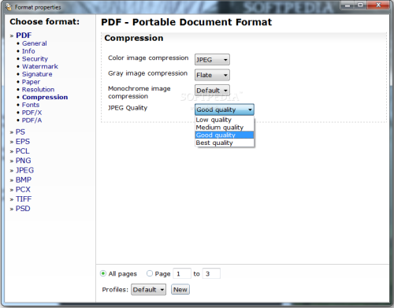The image size is (394, 308).
Task: Open the Info section under PDF
Action: point(28,51)
